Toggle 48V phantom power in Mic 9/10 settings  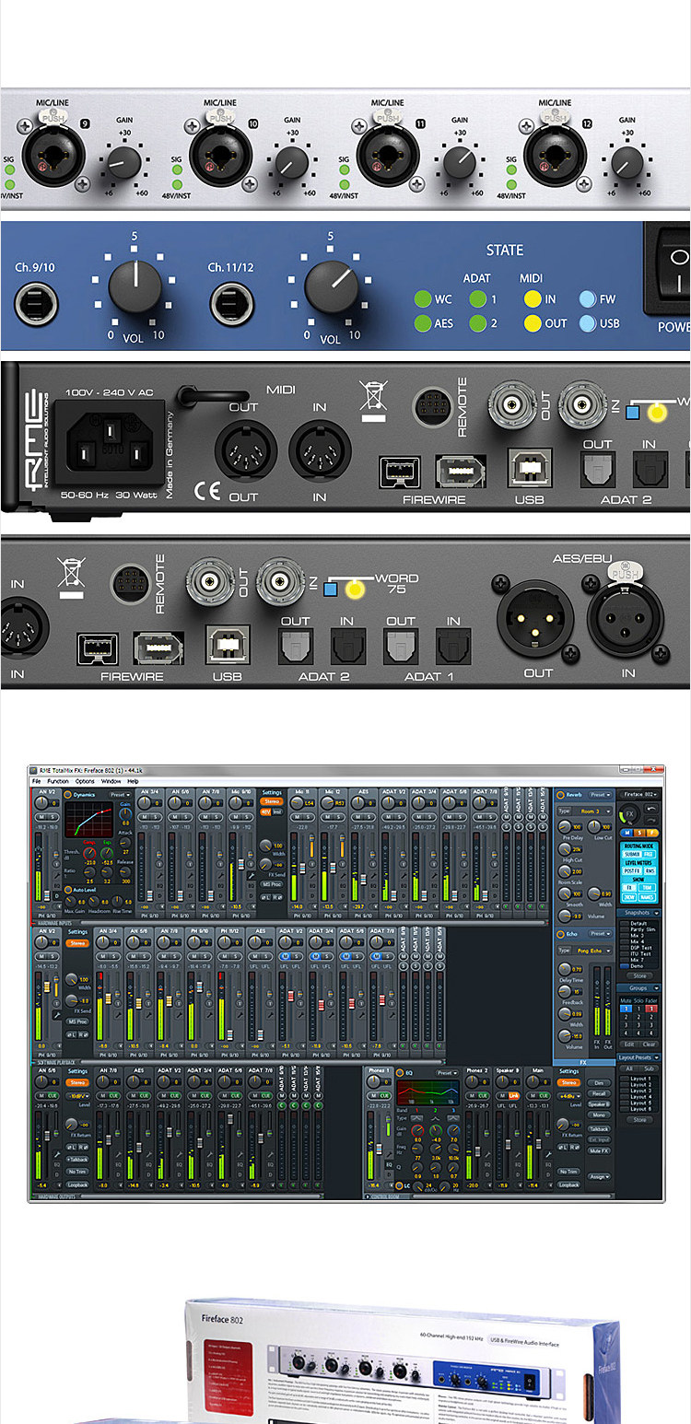coord(264,811)
